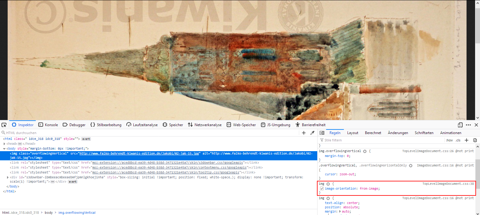Open the Animationen tab
This screenshot has width=480, height=215.
pyautogui.click(x=451, y=133)
